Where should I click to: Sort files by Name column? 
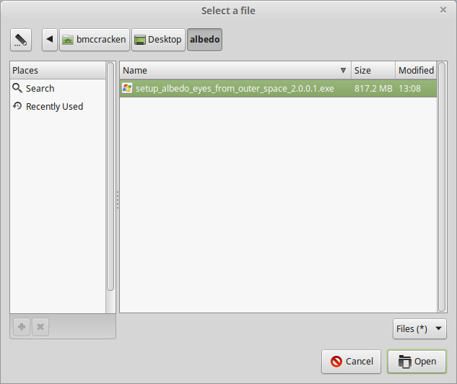tap(235, 70)
